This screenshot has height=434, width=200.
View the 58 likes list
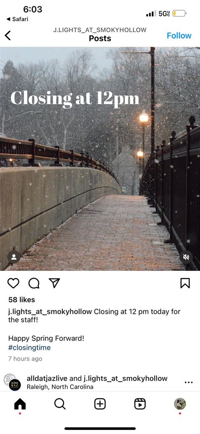[x=22, y=299]
